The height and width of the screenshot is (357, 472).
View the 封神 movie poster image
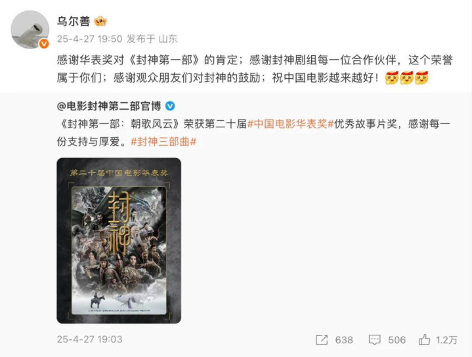point(119,240)
